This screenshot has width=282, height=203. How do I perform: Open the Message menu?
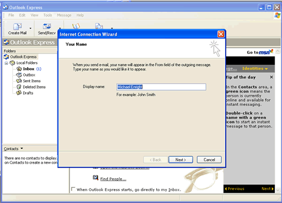coord(64,15)
